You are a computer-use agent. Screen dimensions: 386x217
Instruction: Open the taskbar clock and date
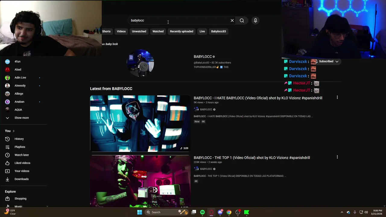[376, 212]
